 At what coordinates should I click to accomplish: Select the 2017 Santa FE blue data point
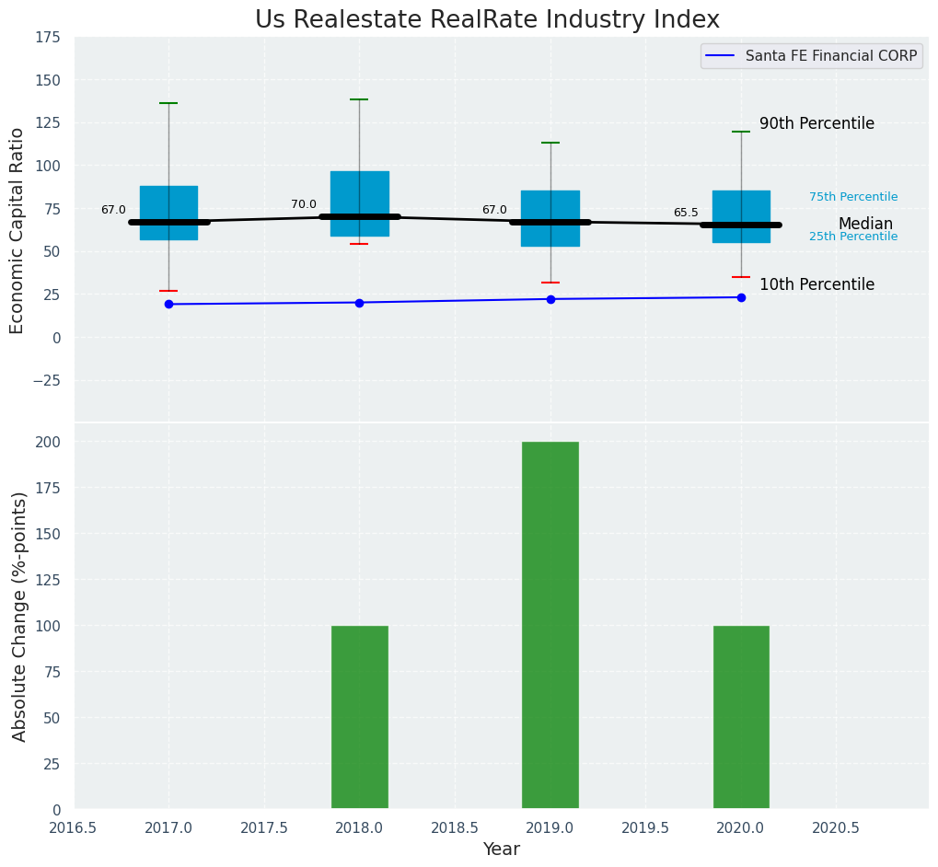click(168, 304)
